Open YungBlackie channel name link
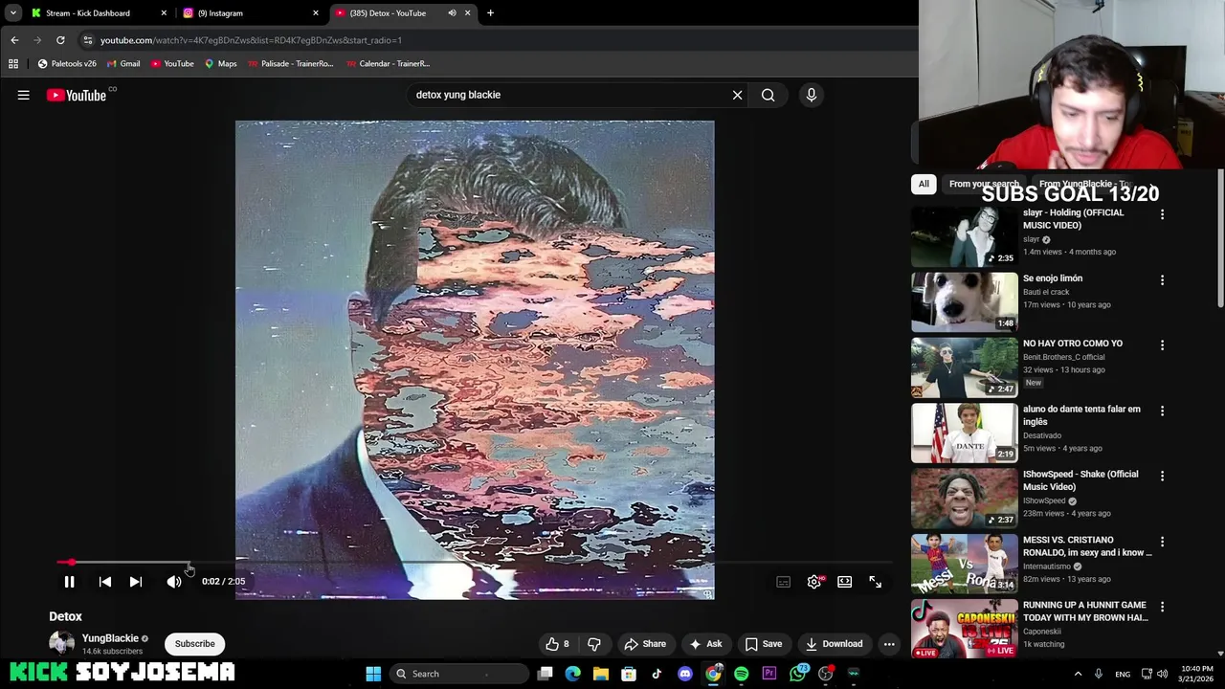1225x689 pixels. click(110, 638)
